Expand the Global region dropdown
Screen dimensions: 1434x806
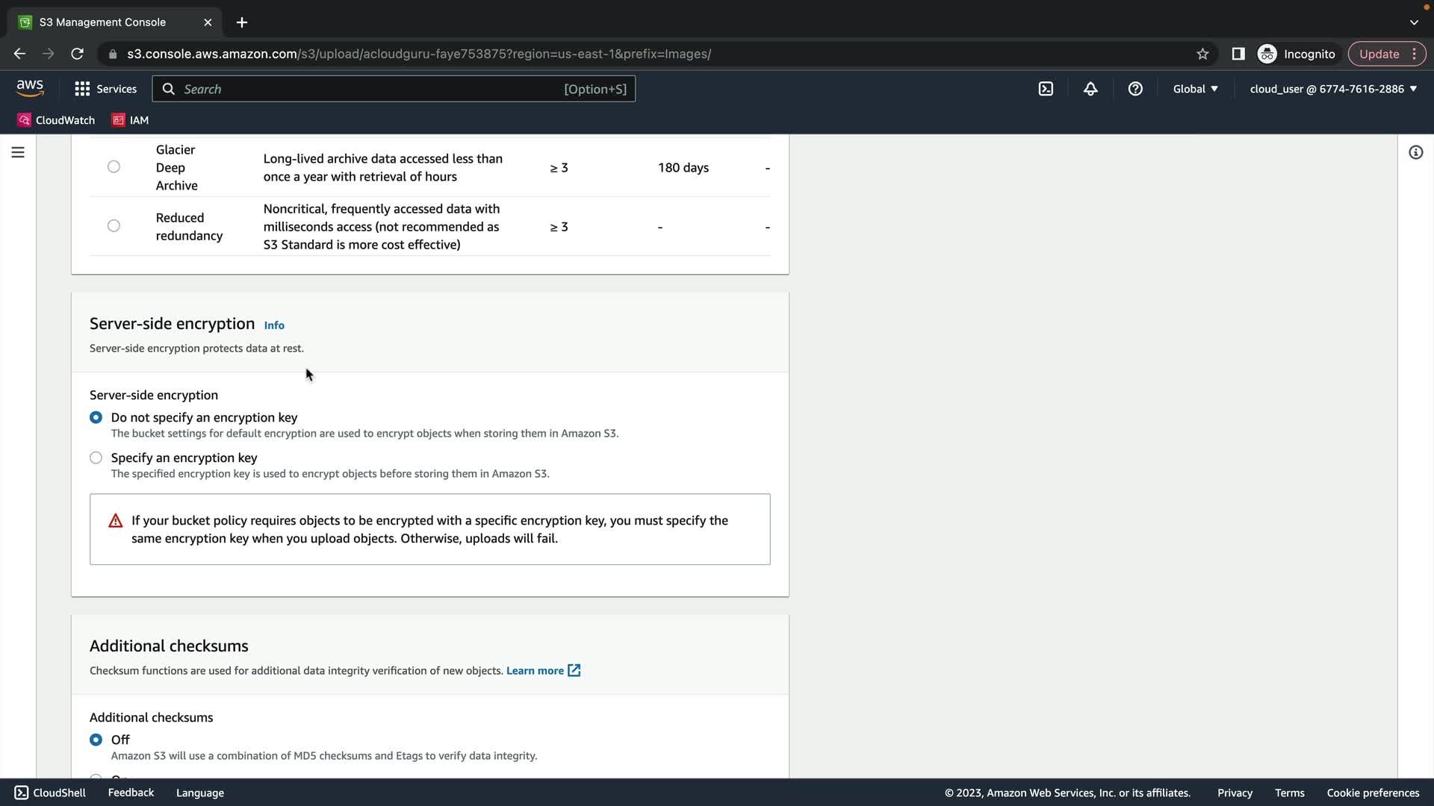[1195, 89]
